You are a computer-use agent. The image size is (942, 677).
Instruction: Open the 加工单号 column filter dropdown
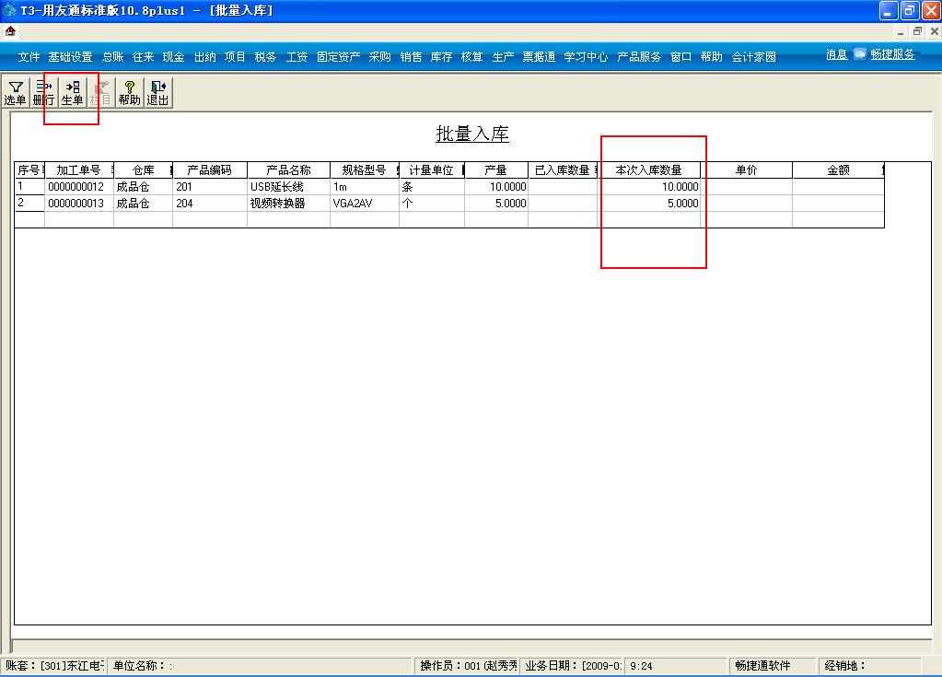[x=112, y=169]
